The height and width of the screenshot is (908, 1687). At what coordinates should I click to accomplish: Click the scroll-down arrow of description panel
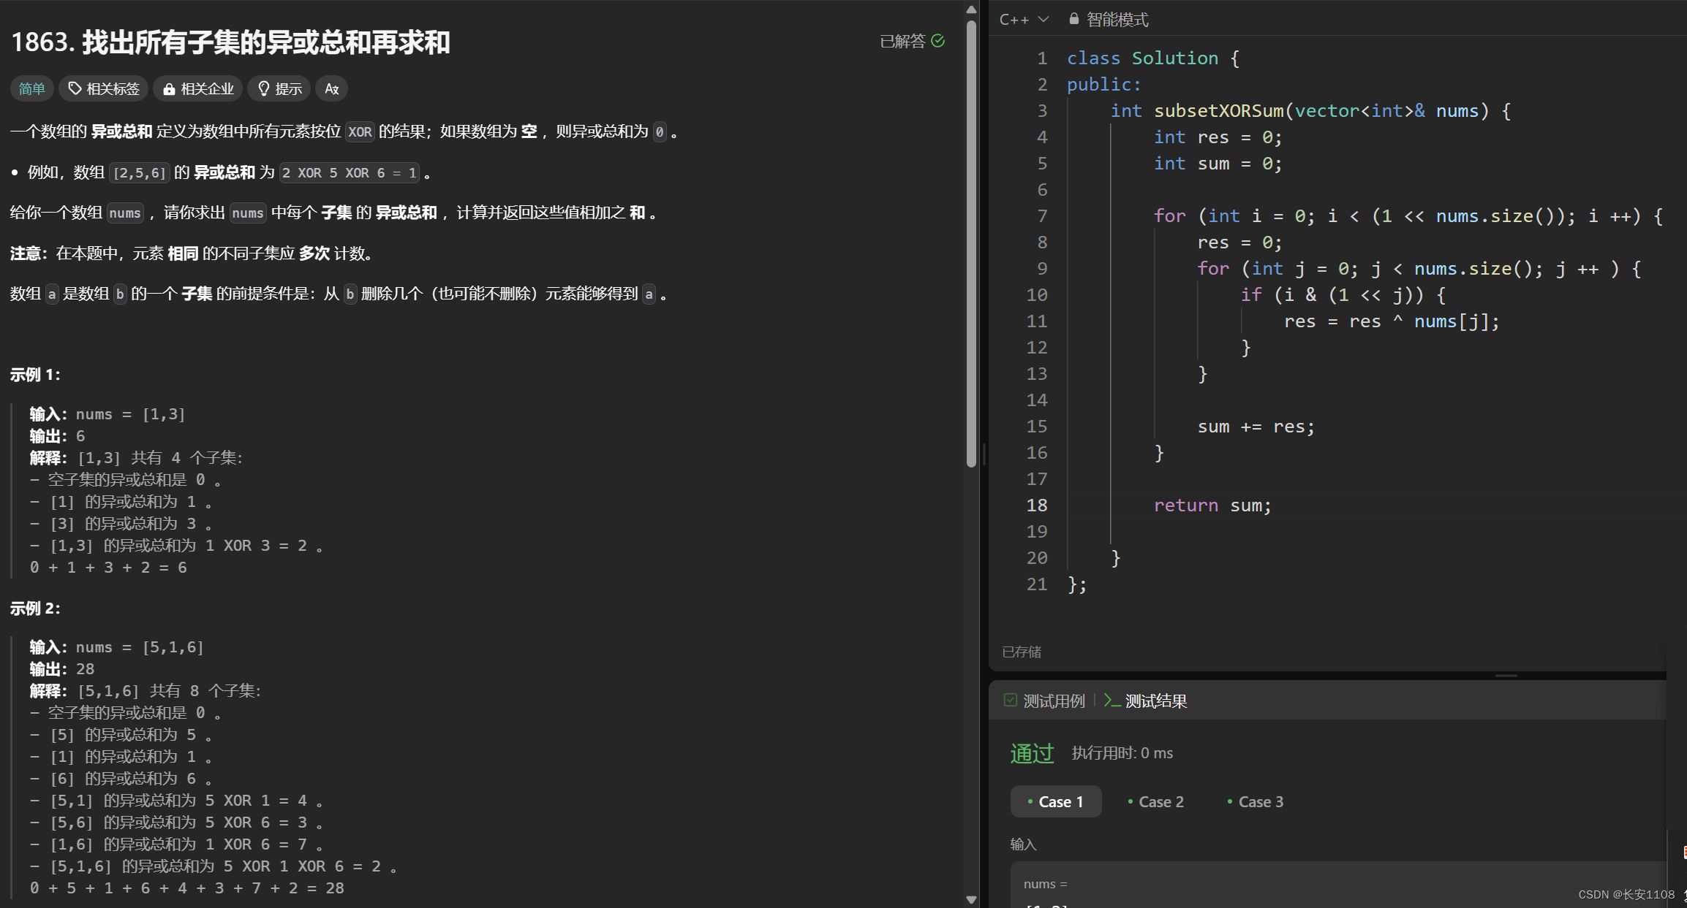971,899
